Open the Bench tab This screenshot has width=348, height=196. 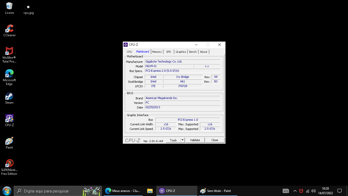click(x=193, y=52)
